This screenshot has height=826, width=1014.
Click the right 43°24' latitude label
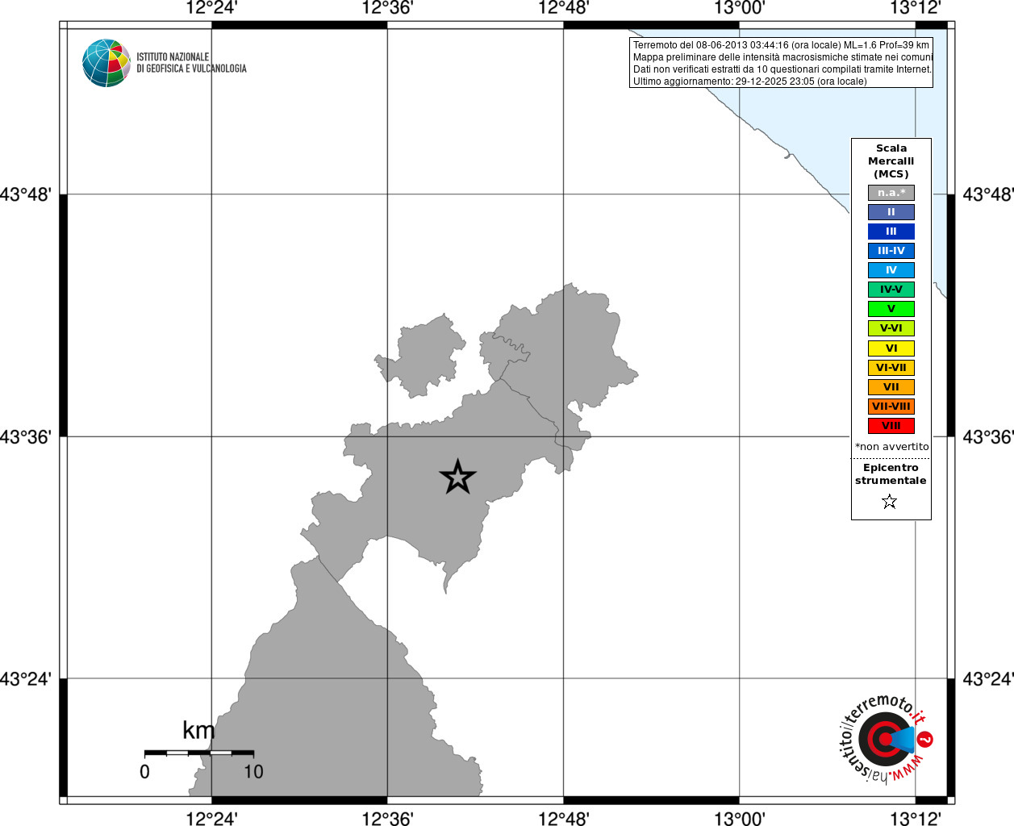click(x=988, y=679)
